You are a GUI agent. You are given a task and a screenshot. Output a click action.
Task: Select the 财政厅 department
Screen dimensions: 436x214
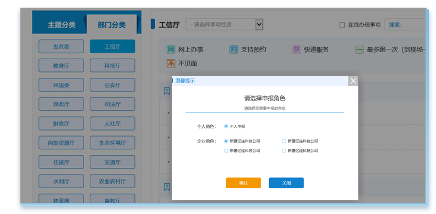[61, 123]
